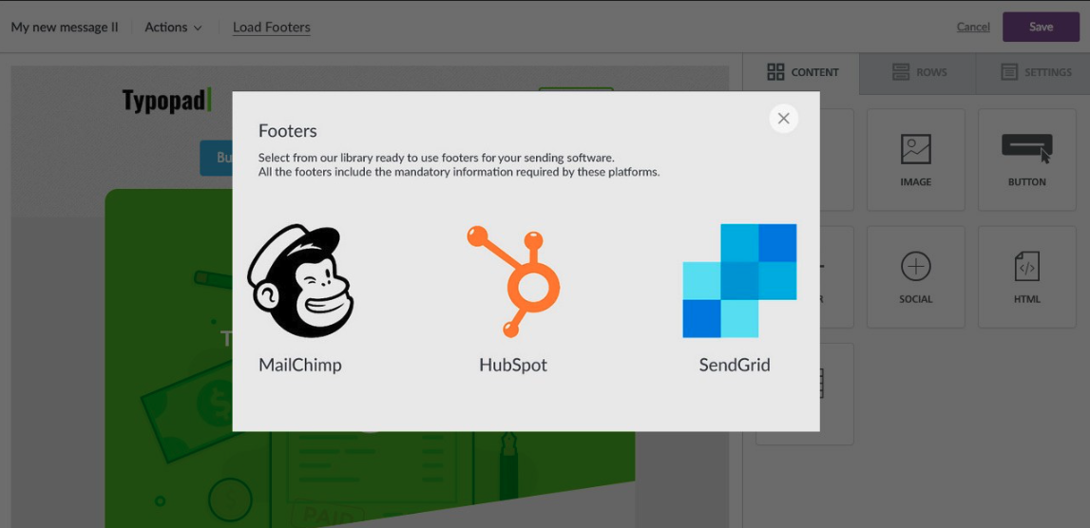Click the Typopad logo in the email
Screen dimensions: 1090x528
(x=166, y=101)
